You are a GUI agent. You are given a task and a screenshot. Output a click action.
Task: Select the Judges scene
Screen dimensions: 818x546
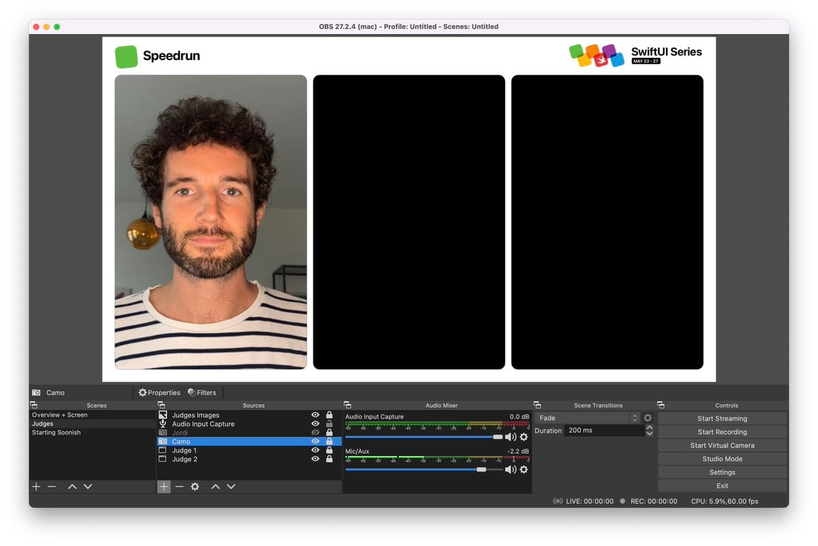93,424
